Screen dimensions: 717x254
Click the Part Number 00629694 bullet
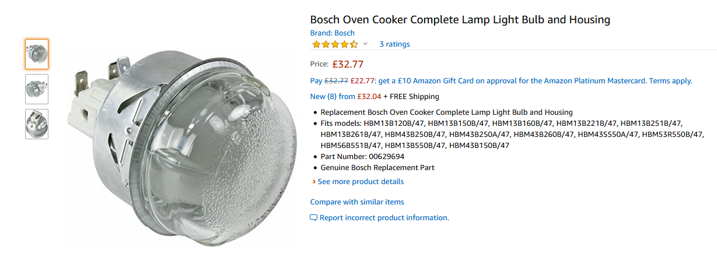coord(362,157)
